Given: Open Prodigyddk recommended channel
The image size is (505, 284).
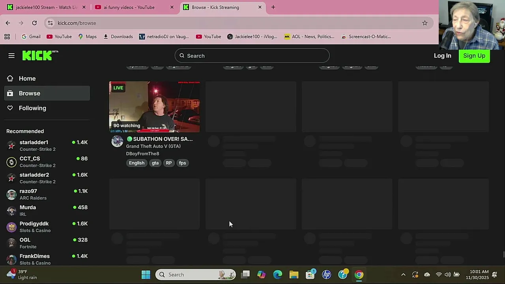Looking at the screenshot, I should [47, 227].
